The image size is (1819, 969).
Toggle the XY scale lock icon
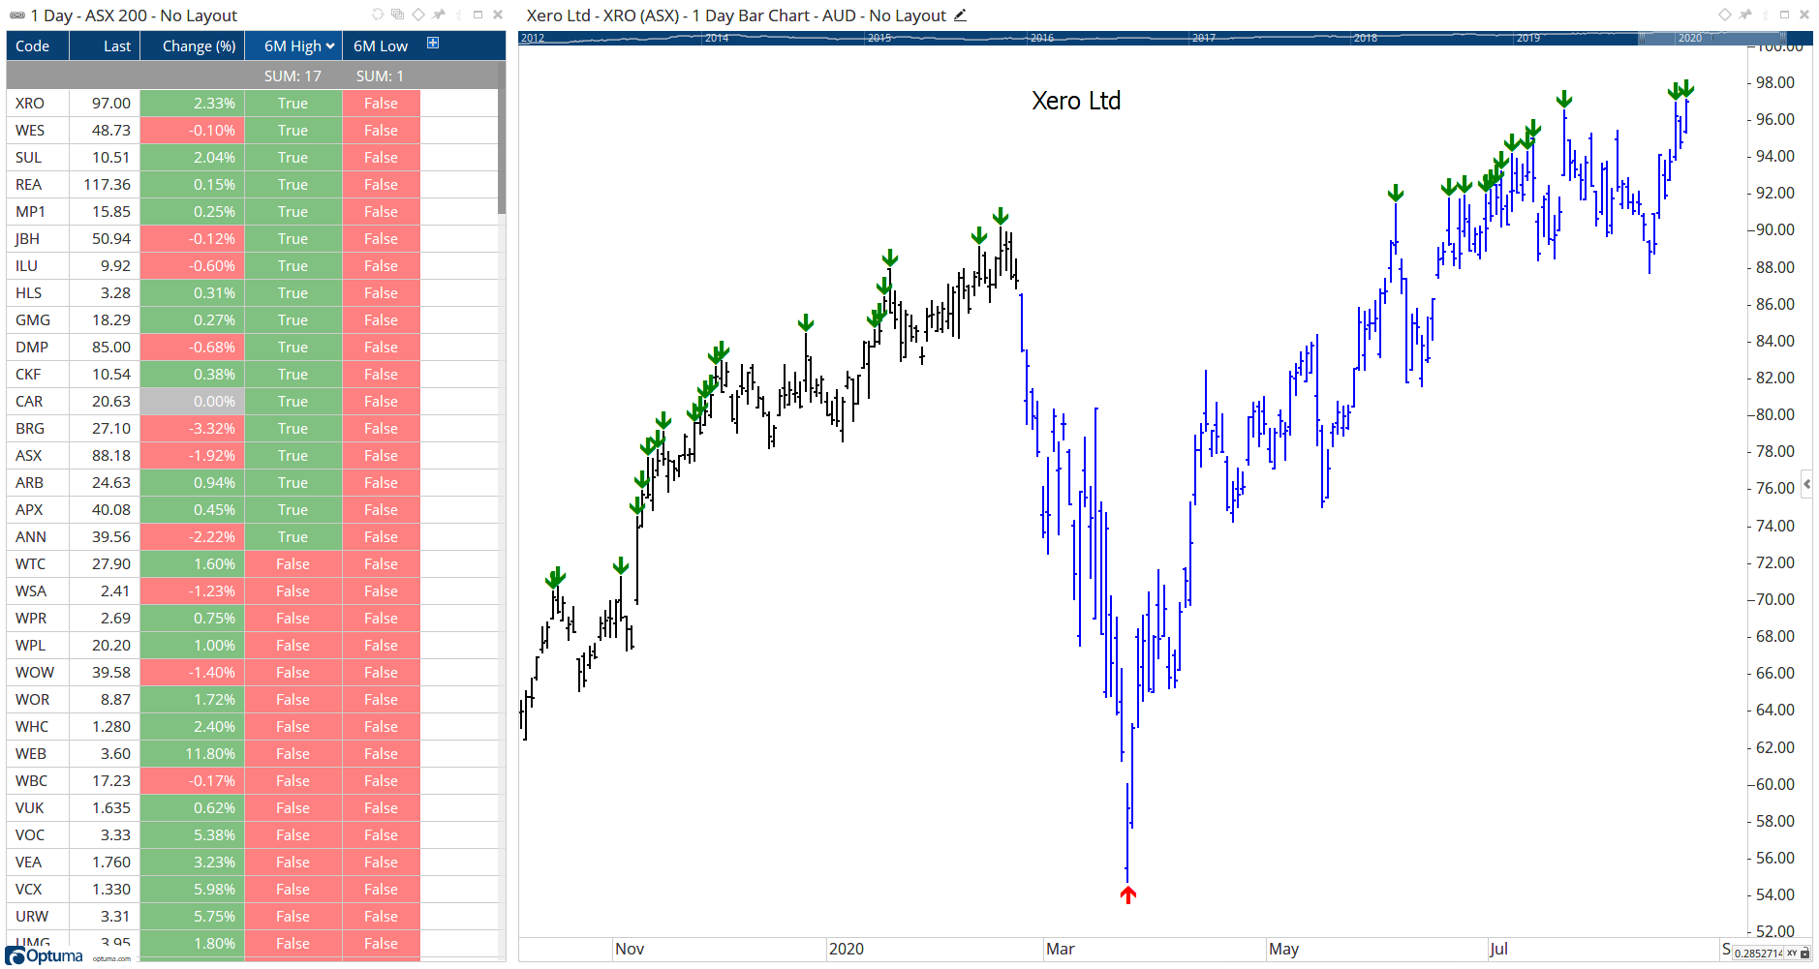[x=1804, y=954]
